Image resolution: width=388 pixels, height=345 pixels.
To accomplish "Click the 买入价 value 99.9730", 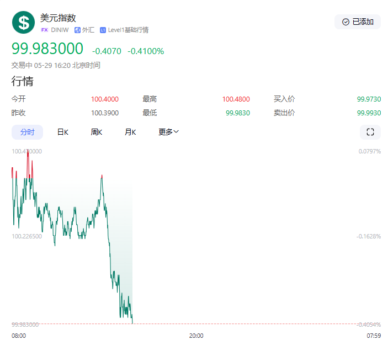I will pyautogui.click(x=369, y=99).
